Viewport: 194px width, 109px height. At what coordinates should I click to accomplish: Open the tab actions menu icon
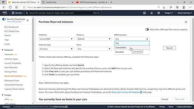tap(3, 2)
